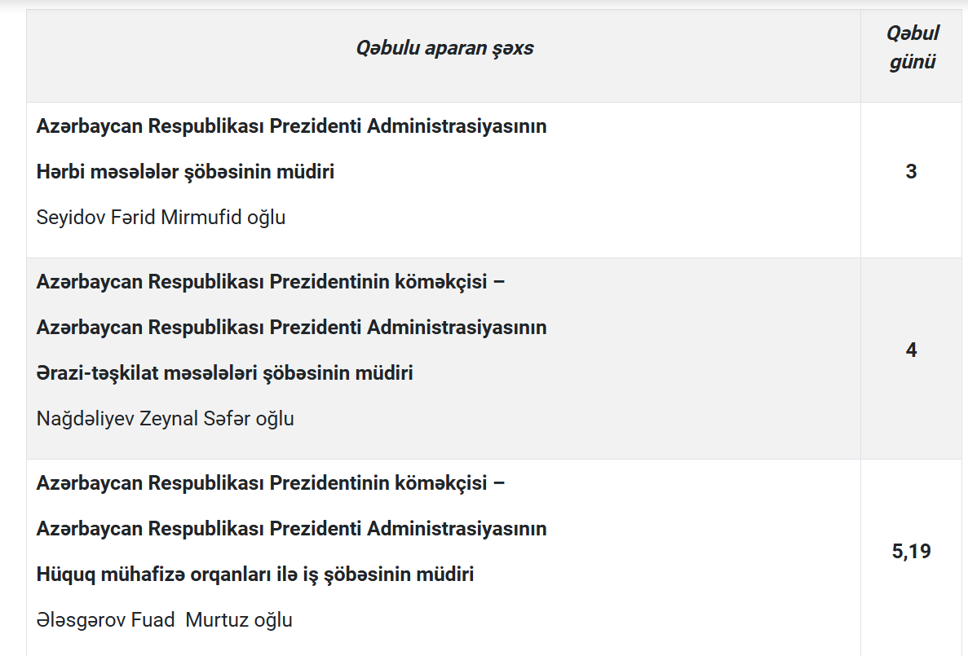Click the word 'Hərbi' in first row
This screenshot has height=656, width=968.
pyautogui.click(x=60, y=172)
